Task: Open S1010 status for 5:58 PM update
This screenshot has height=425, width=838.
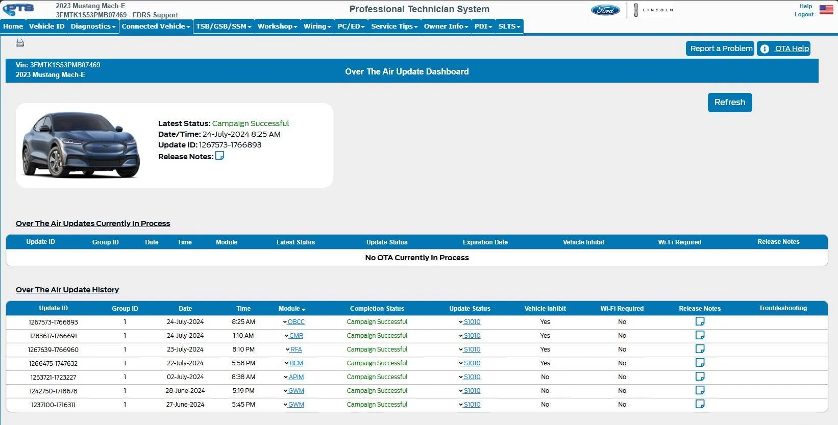Action: click(x=470, y=363)
